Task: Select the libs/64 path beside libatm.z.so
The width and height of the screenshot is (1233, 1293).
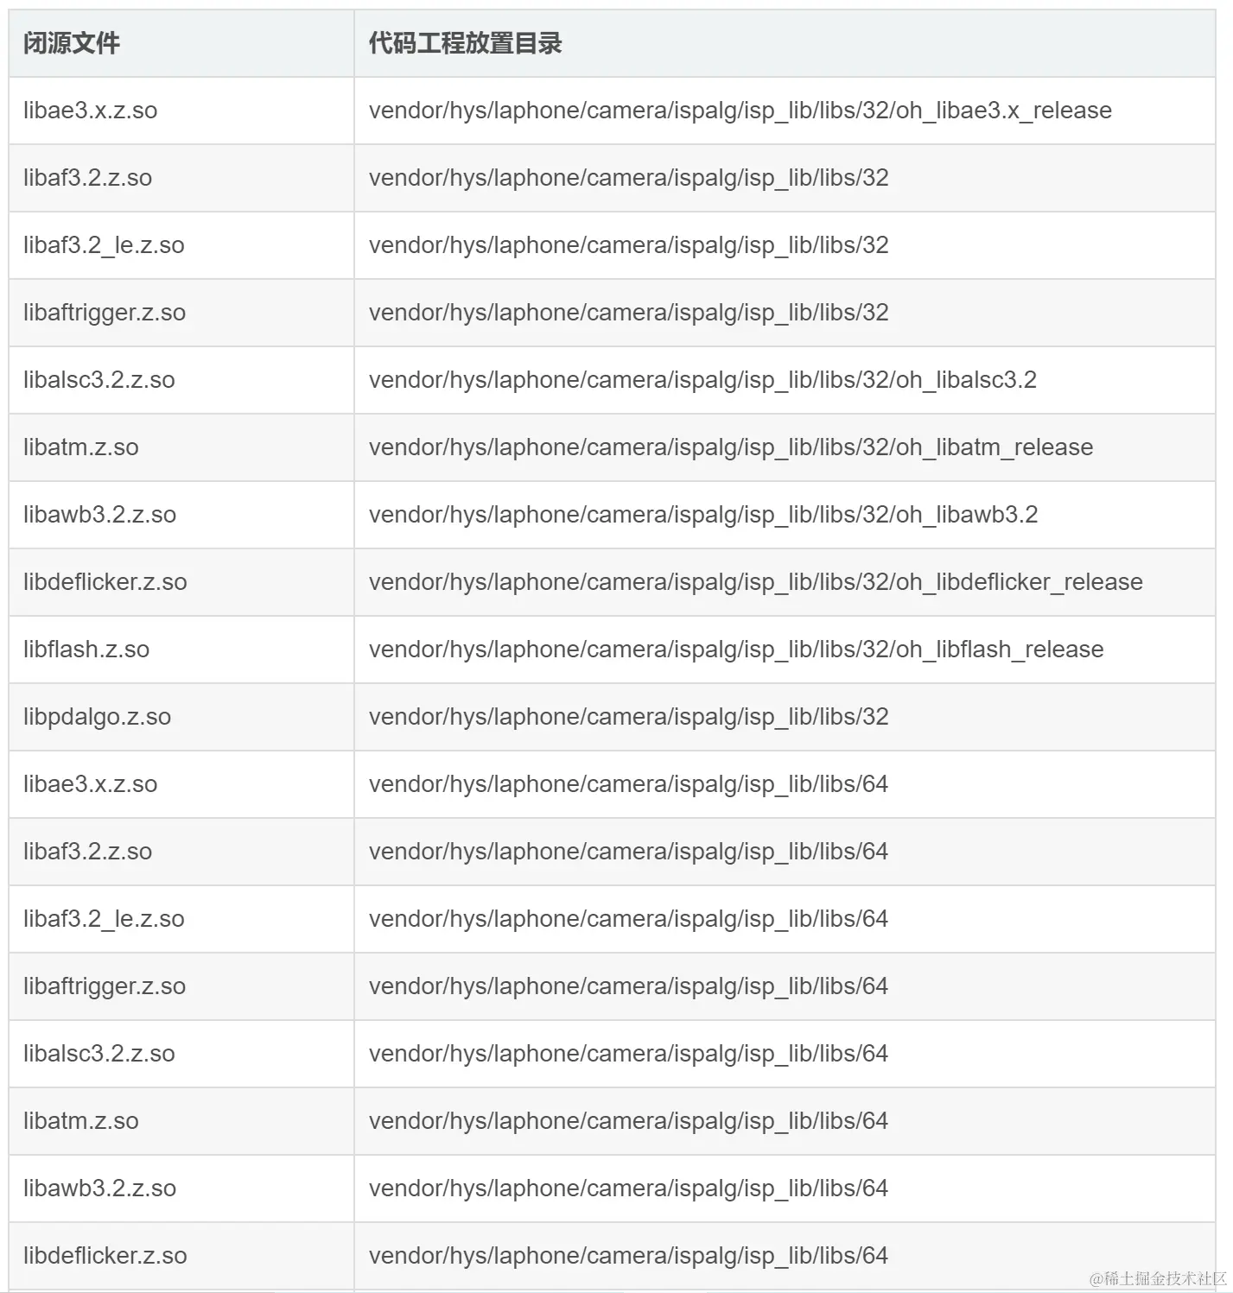Action: tap(628, 1121)
